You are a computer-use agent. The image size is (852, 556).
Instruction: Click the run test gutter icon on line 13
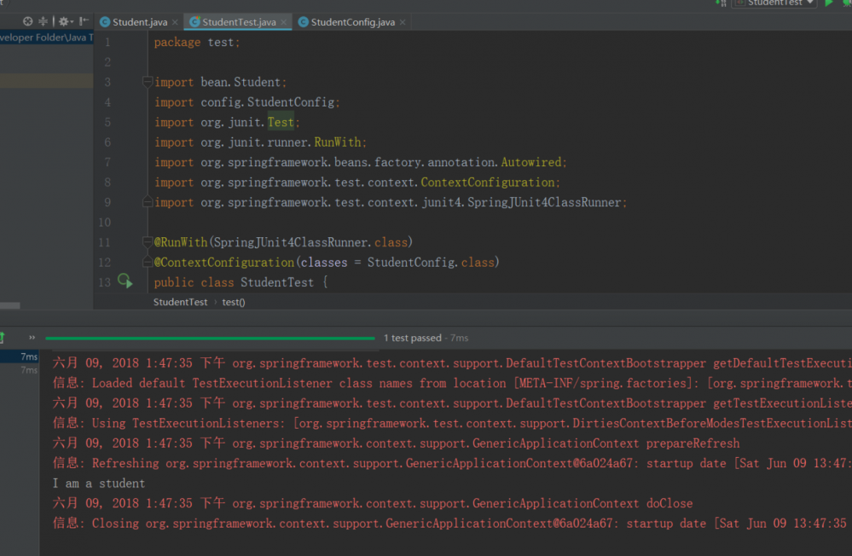125,281
